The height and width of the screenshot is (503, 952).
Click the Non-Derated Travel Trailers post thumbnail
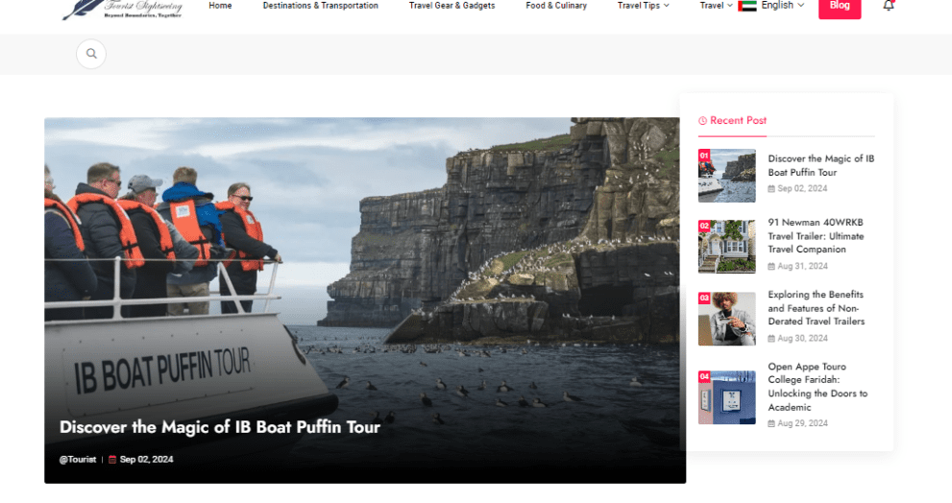click(726, 319)
